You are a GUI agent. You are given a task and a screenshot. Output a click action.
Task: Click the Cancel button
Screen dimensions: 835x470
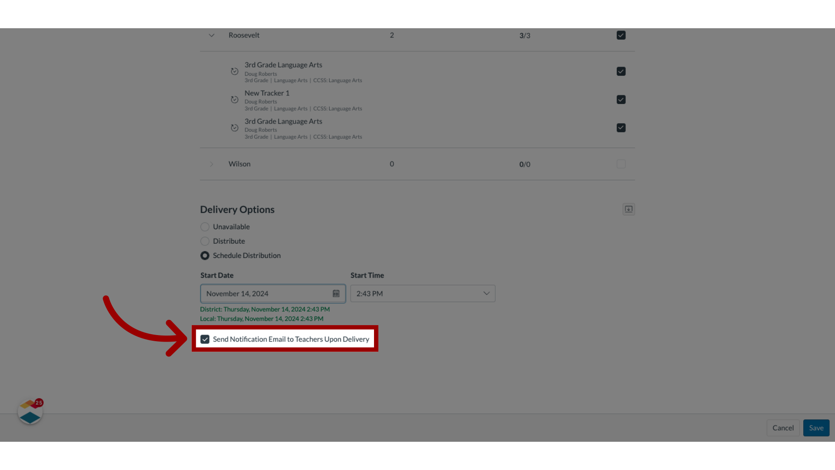click(x=783, y=427)
